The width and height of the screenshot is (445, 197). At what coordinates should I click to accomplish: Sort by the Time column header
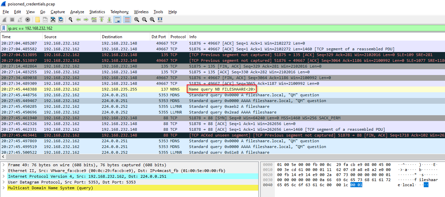(22, 37)
